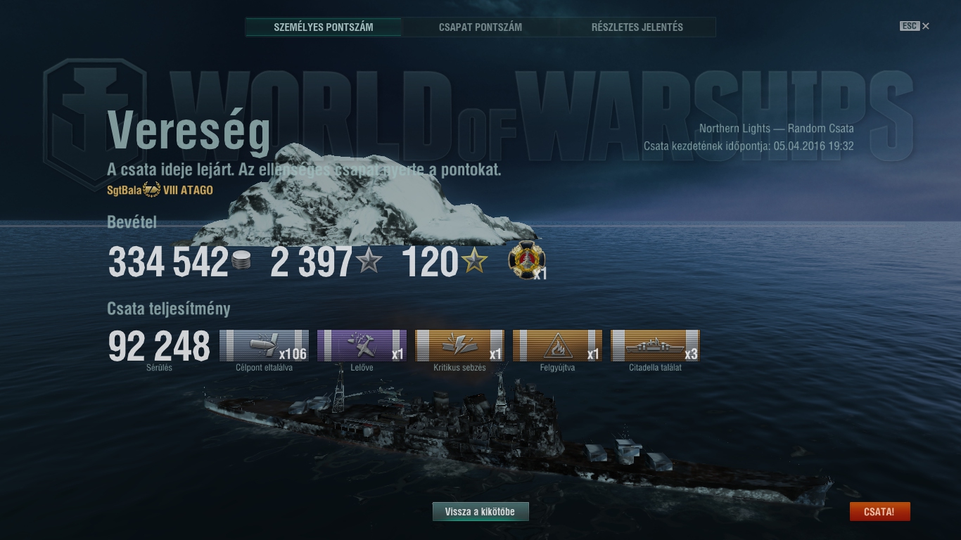
Task: Click the achievement medal badge x1
Action: tap(525, 261)
